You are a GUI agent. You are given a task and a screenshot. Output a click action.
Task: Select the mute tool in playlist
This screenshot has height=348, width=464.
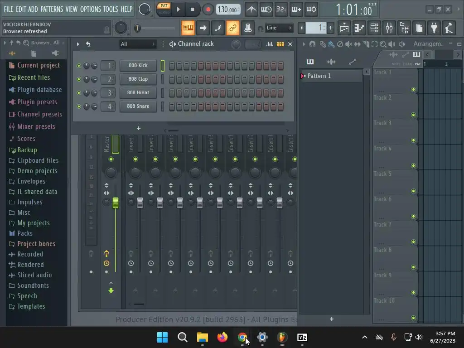[348, 44]
